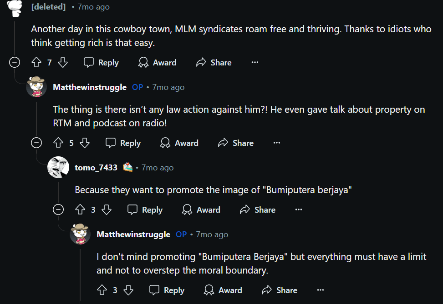This screenshot has height=304, width=443.
Task: Click tomo_7433's avatar image
Action: tap(58, 167)
